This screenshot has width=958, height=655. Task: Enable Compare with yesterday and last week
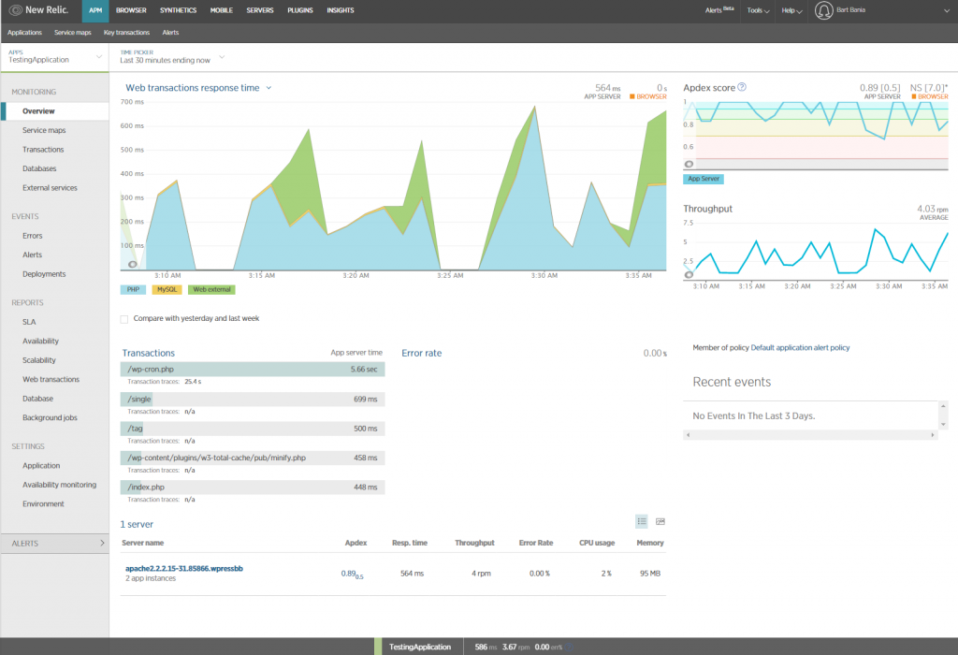[x=123, y=318]
